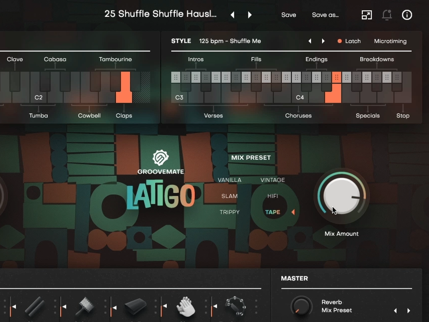Click the clapping hands instrument icon

(x=186, y=306)
